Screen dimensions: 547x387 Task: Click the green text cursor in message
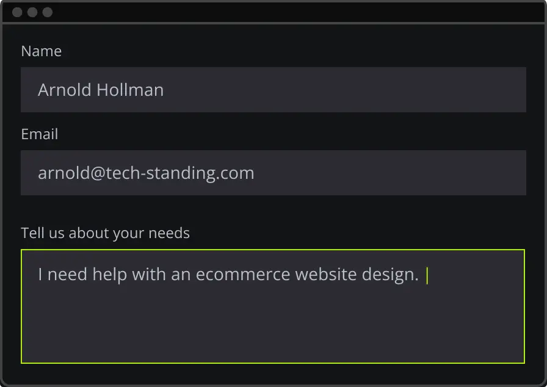tap(427, 275)
